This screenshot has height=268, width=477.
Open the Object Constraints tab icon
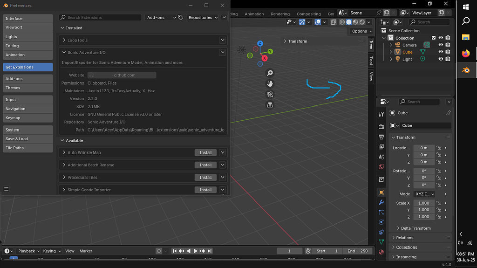(x=381, y=232)
